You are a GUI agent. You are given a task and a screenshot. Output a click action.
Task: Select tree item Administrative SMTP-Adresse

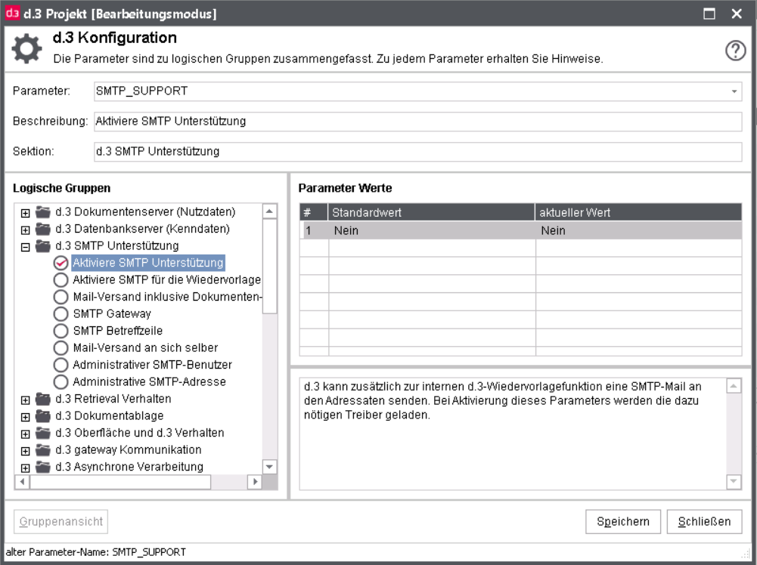pos(149,381)
